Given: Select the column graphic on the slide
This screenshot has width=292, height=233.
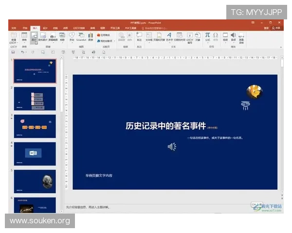Looking at the screenshot, I should 245,106.
